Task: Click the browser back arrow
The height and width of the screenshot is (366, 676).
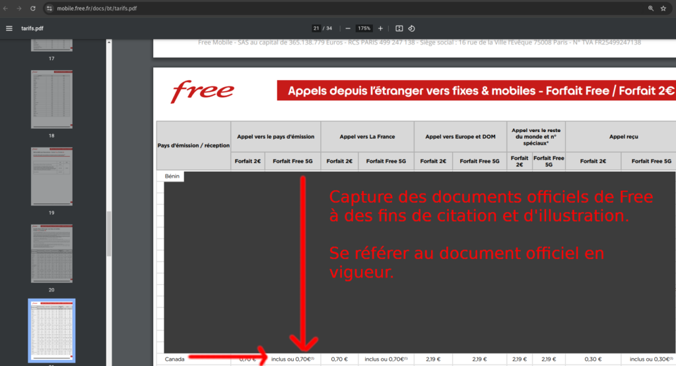Action: point(5,8)
